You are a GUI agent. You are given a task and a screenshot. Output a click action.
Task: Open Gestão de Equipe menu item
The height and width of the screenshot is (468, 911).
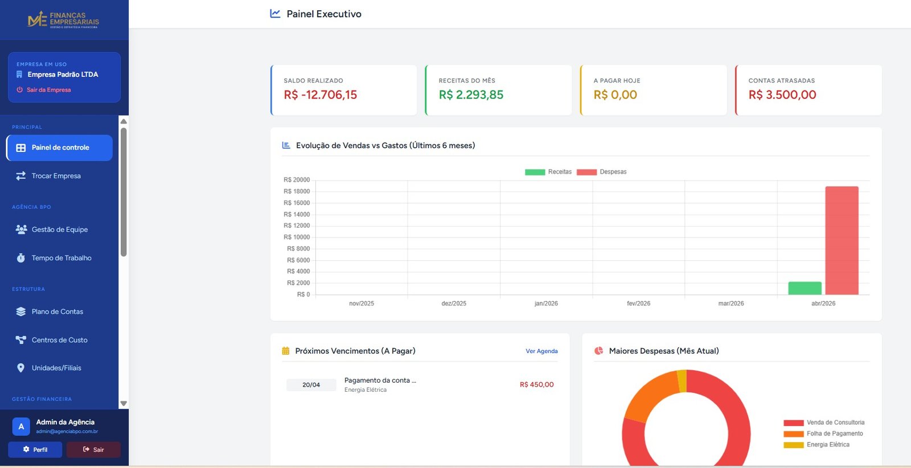(59, 229)
